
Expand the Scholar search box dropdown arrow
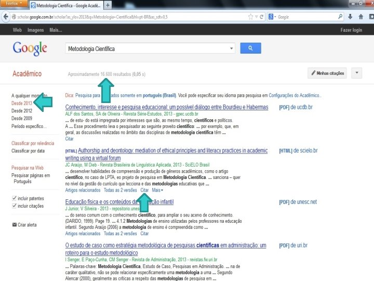point(231,48)
